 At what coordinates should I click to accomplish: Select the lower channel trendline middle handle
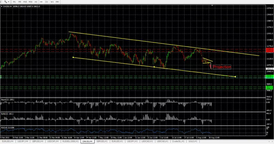[154, 67]
